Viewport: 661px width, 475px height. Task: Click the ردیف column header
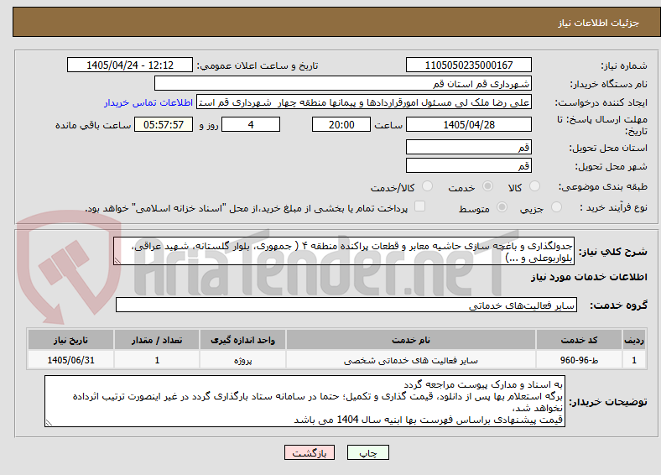coord(634,340)
